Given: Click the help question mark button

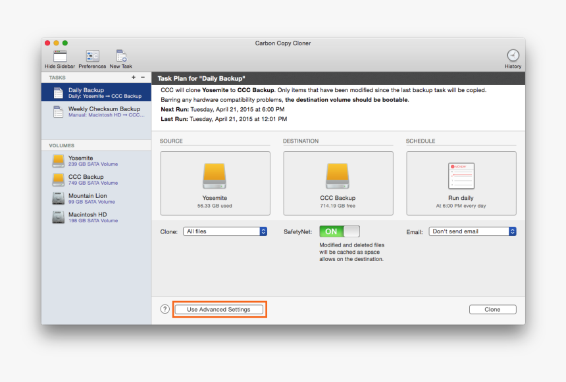Looking at the screenshot, I should 165,309.
